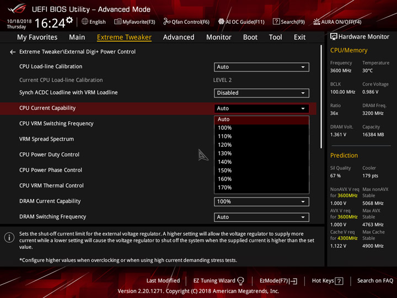397x298 pixels.
Task: Toggle AURA ON/OFF(F4) light icon
Action: [316, 22]
